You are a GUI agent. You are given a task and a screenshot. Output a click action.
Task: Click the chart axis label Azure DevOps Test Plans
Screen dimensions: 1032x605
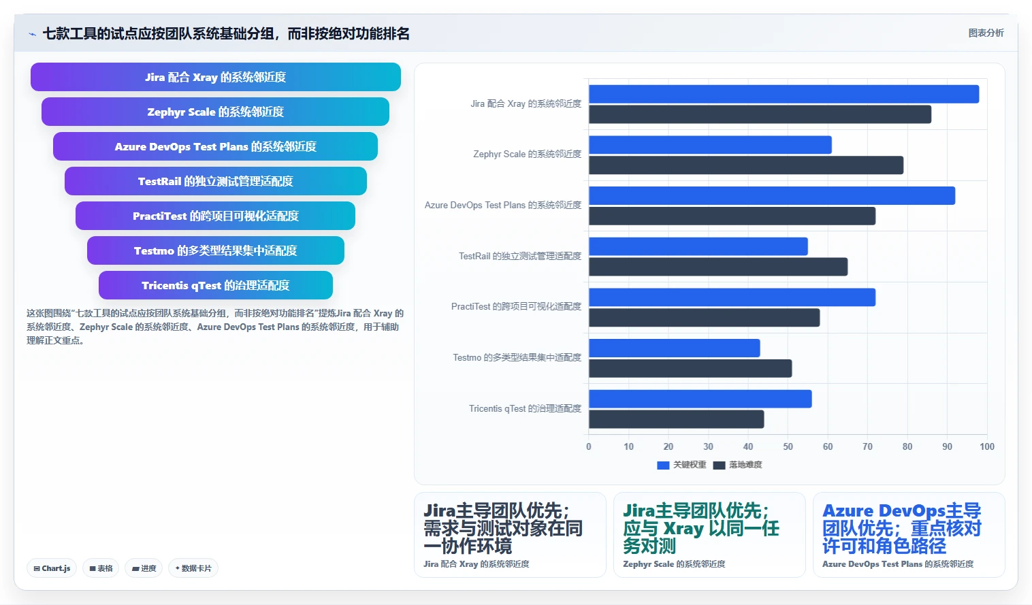tap(503, 205)
